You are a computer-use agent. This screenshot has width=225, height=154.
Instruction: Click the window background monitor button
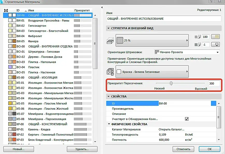coord(216,45)
